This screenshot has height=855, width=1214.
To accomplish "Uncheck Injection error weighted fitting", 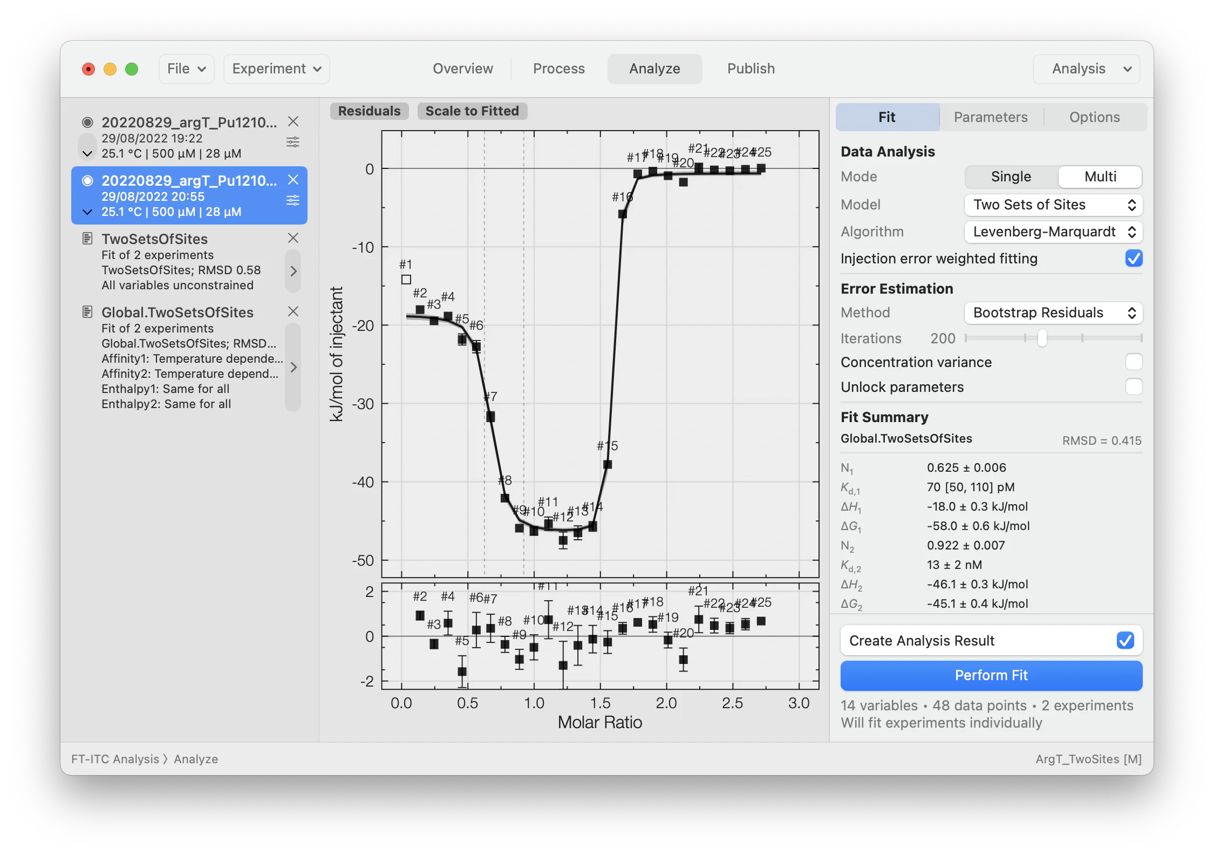I will click(x=1134, y=259).
